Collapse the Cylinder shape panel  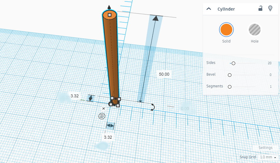[x=209, y=9]
